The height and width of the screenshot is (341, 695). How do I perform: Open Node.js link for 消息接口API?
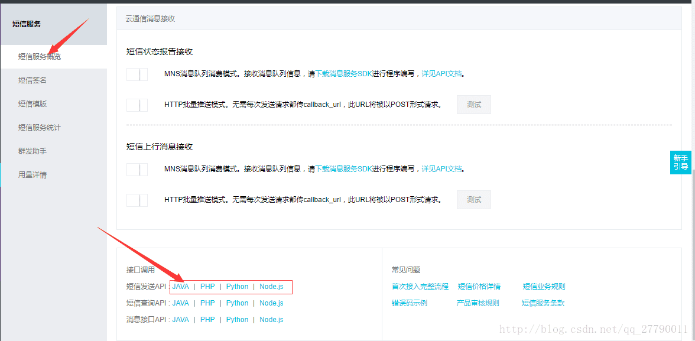[271, 320]
